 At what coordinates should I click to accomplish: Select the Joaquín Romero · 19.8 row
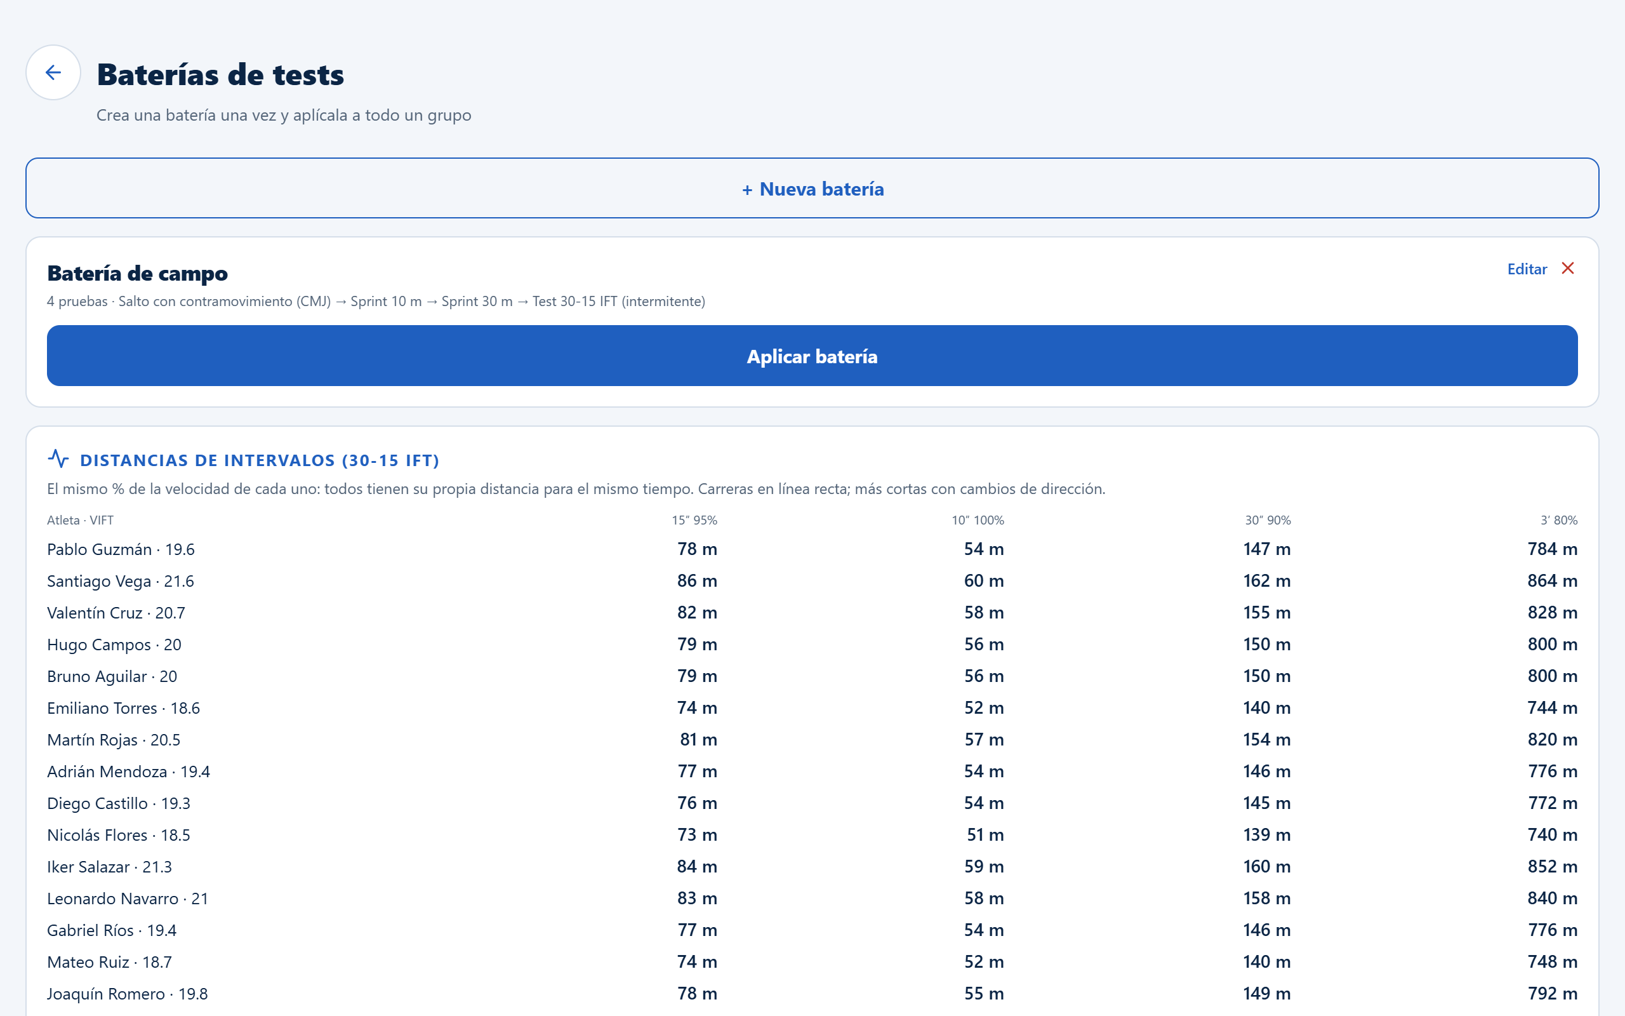pos(812,993)
